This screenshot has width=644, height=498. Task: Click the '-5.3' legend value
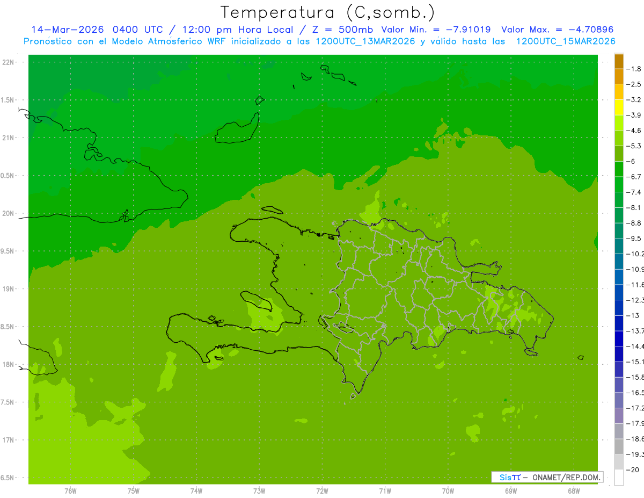(634, 146)
